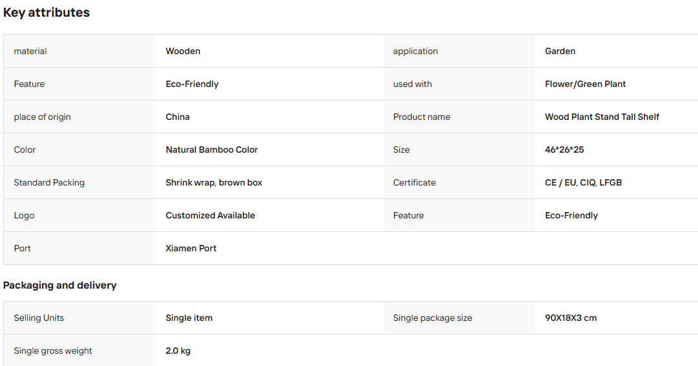
Task: Click the Standard Packing label
Action: (x=49, y=183)
